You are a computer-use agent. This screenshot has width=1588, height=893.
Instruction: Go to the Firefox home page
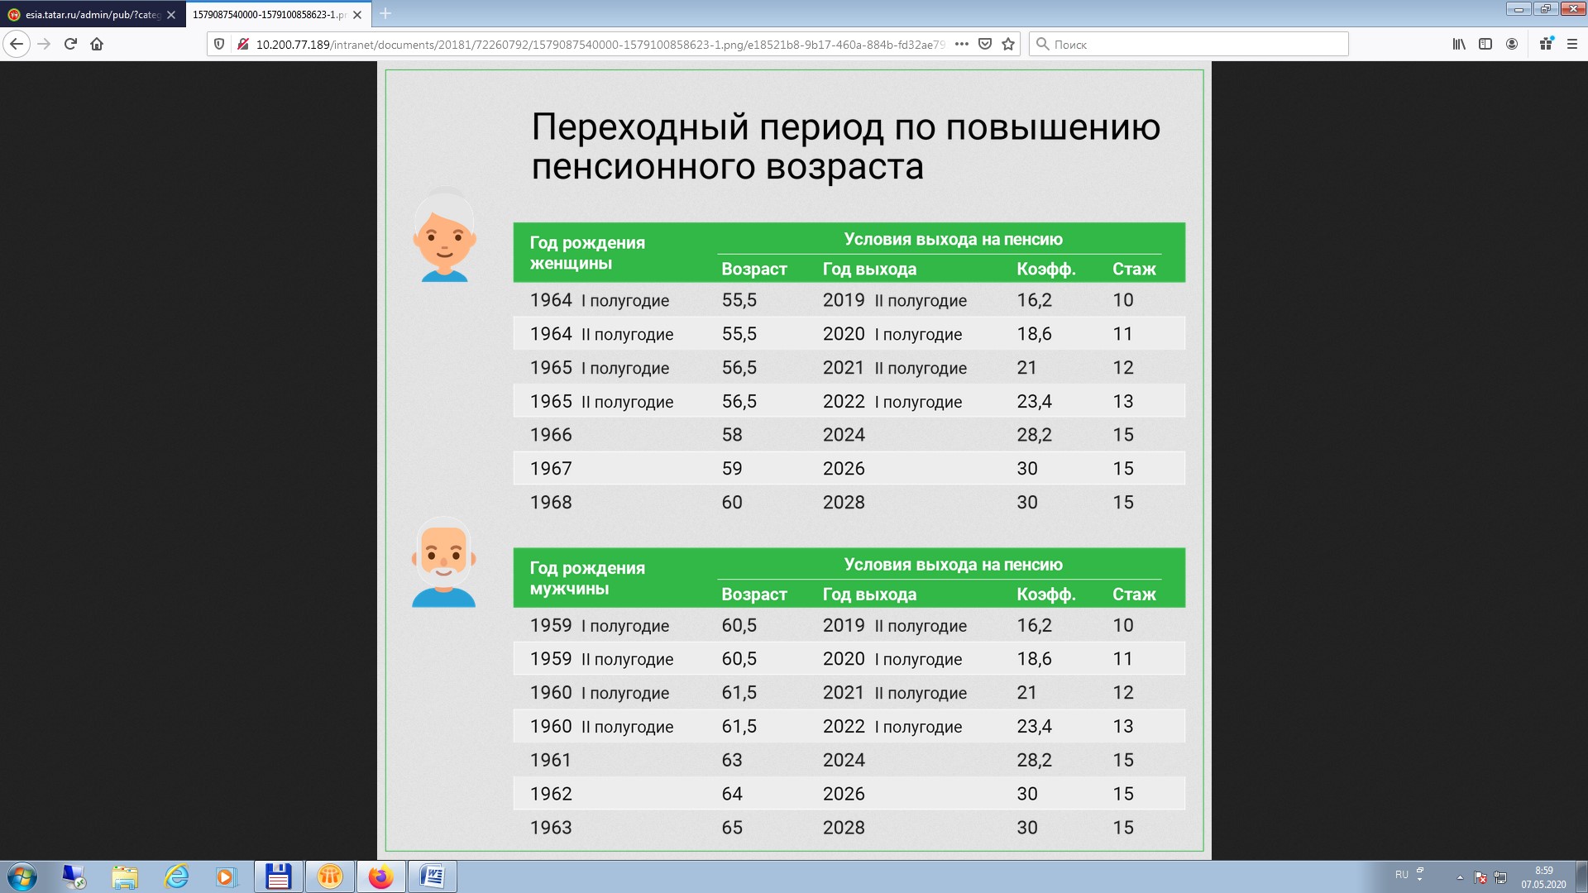point(97,44)
